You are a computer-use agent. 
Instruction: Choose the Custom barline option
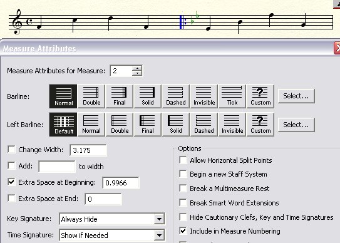(260, 96)
